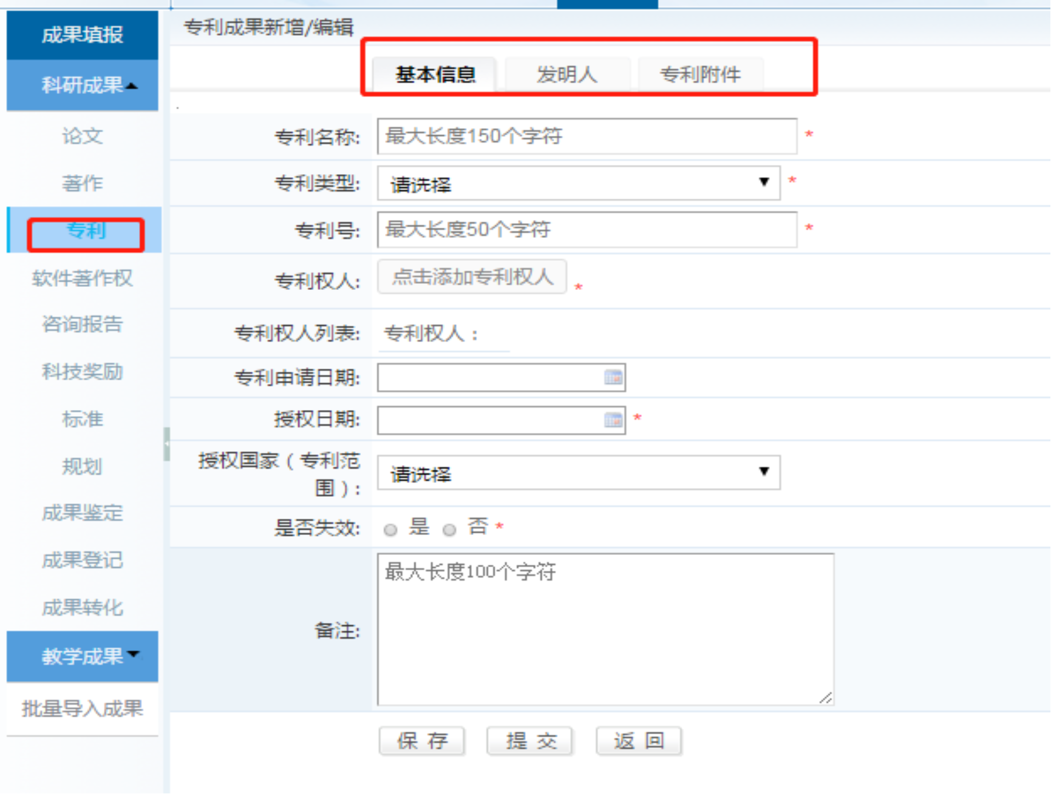Open 批量导入成果 in the sidebar
The width and height of the screenshot is (1051, 794).
click(x=83, y=708)
